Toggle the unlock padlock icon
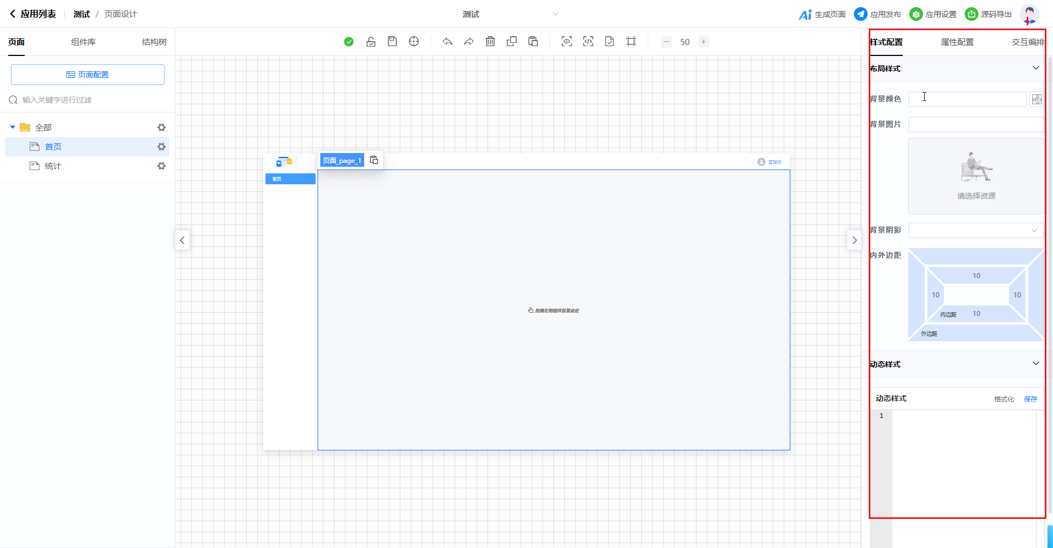The width and height of the screenshot is (1053, 548). pos(371,42)
